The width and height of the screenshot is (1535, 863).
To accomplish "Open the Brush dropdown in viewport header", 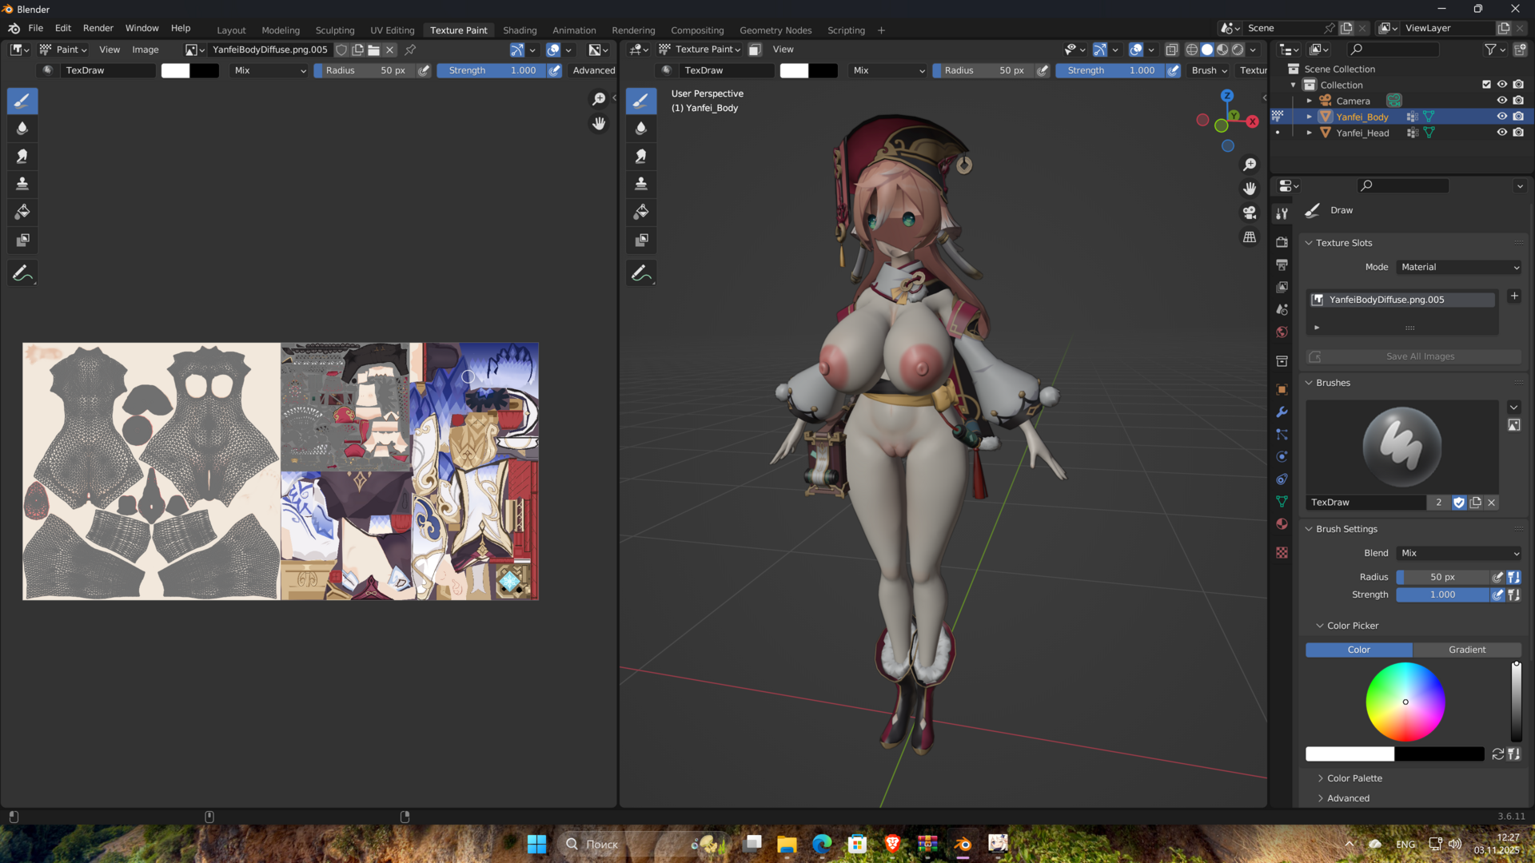I will click(1209, 70).
